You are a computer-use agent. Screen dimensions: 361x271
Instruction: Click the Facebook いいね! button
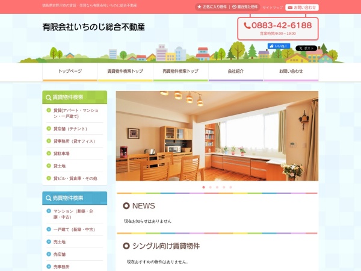pyautogui.click(x=279, y=46)
